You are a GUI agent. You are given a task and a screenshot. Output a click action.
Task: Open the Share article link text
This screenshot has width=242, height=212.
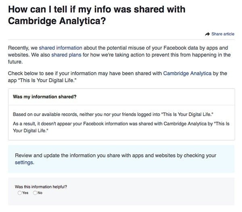pyautogui.click(x=223, y=34)
